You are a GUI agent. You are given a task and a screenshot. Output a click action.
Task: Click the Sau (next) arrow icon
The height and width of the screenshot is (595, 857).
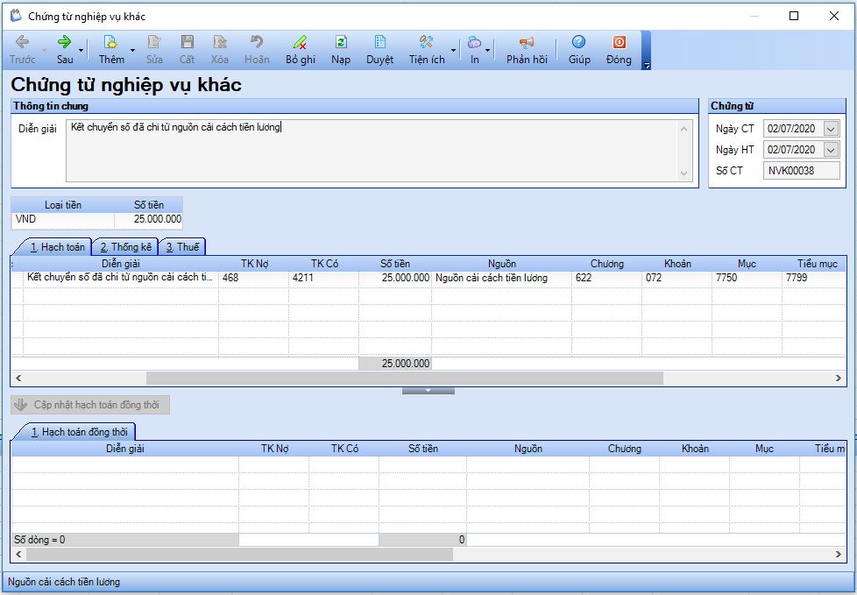click(x=65, y=42)
